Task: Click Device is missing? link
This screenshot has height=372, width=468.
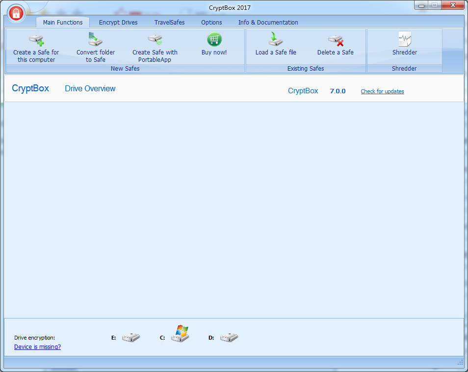Action: (x=38, y=346)
